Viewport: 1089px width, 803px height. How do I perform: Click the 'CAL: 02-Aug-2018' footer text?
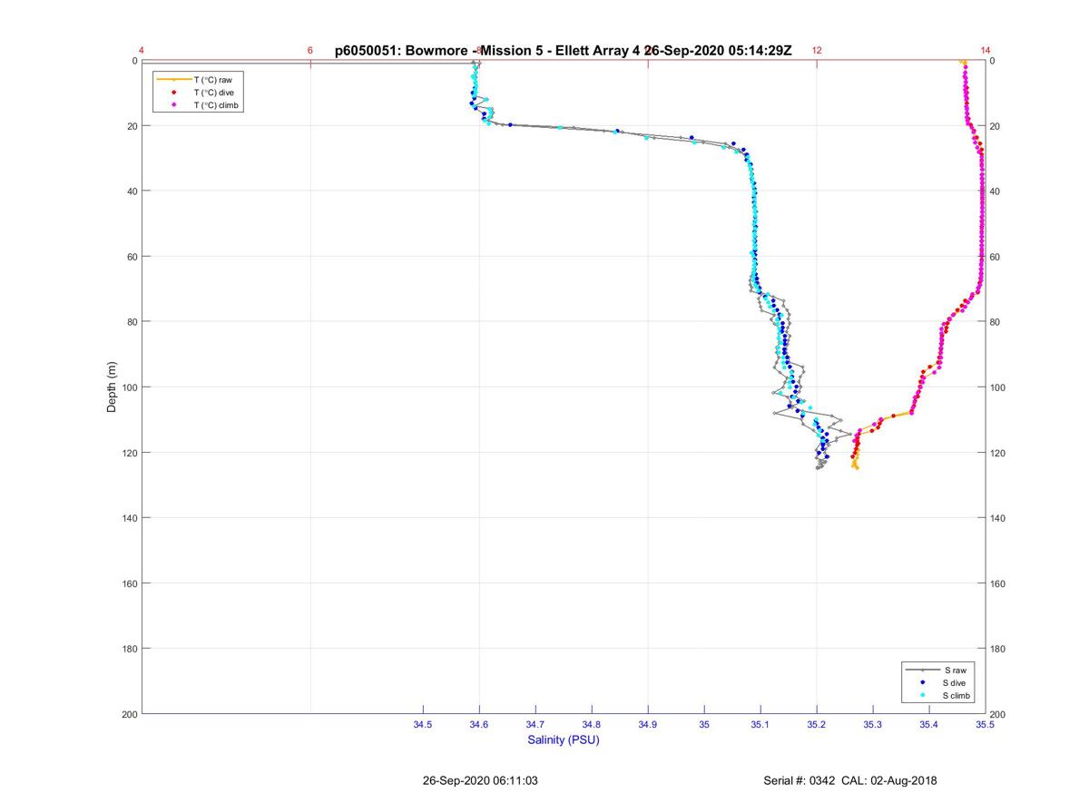[890, 780]
